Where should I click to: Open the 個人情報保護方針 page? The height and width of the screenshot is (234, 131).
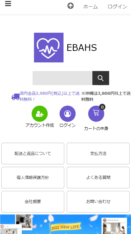point(33,178)
